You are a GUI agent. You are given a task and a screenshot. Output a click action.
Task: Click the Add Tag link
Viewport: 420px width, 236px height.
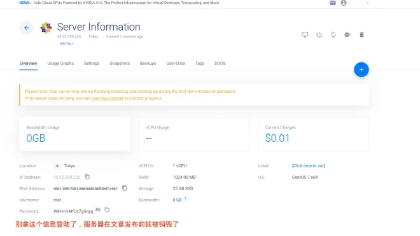coord(67,43)
